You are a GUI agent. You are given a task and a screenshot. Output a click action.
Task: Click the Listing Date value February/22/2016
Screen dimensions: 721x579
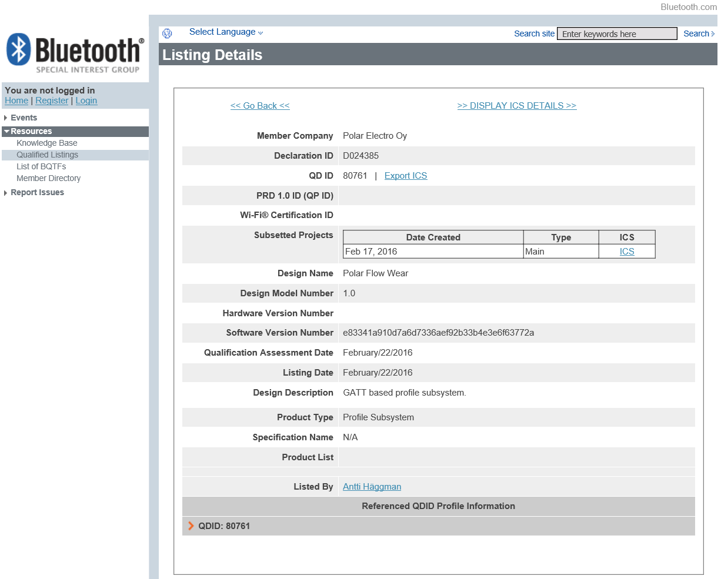click(378, 373)
